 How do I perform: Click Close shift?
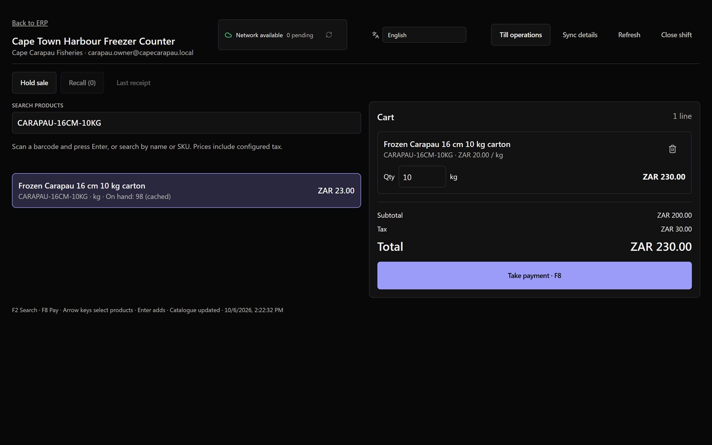tap(676, 35)
